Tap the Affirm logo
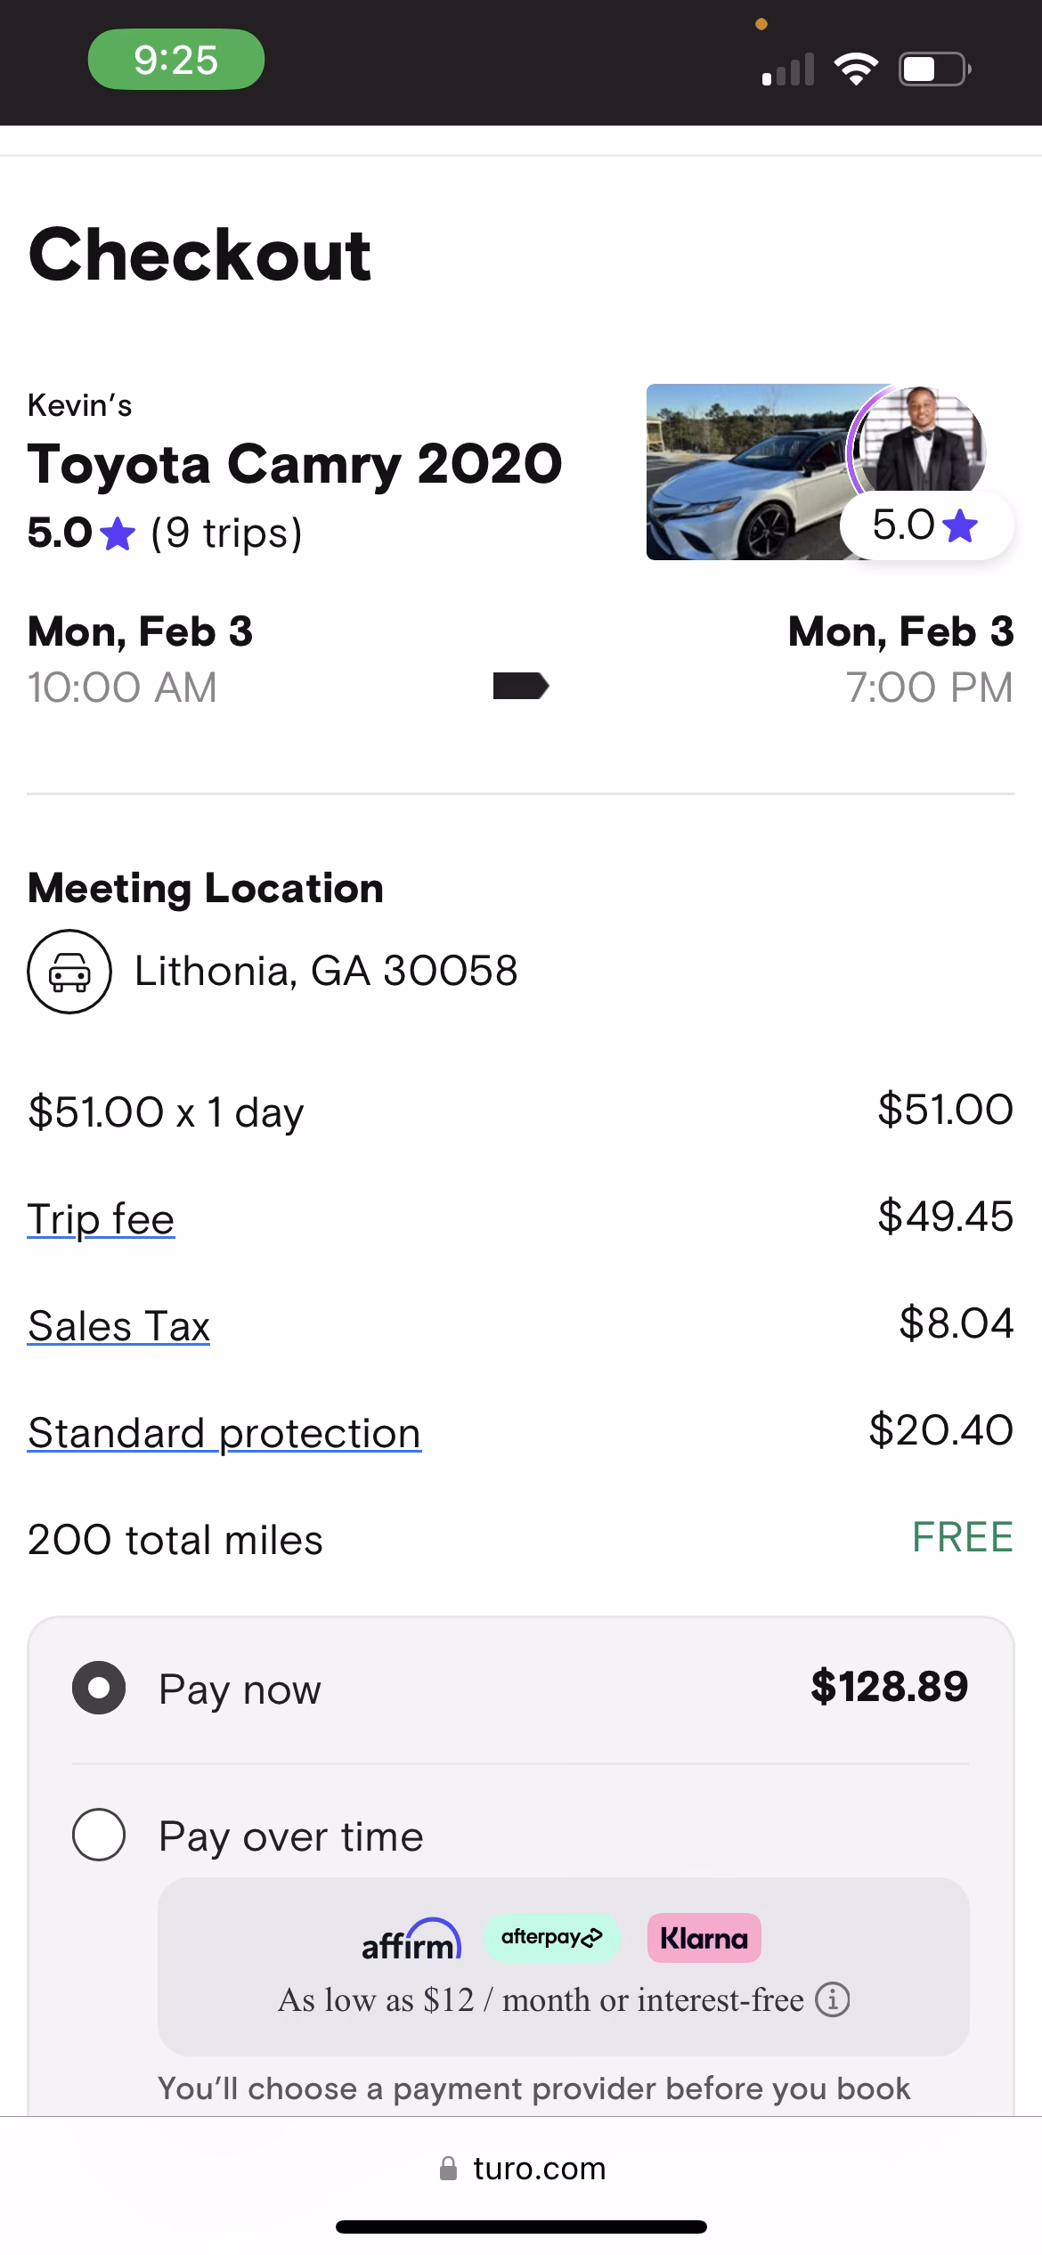Viewport: 1042px width, 2255px height. click(411, 1939)
